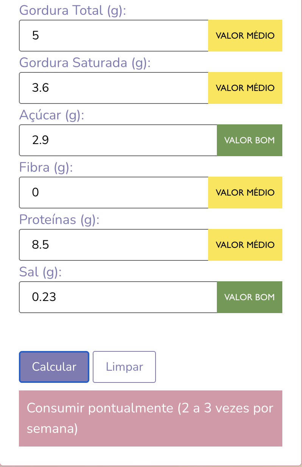Click the Consumir pontualmente result message
Image resolution: width=302 pixels, height=467 pixels.
coord(151,418)
